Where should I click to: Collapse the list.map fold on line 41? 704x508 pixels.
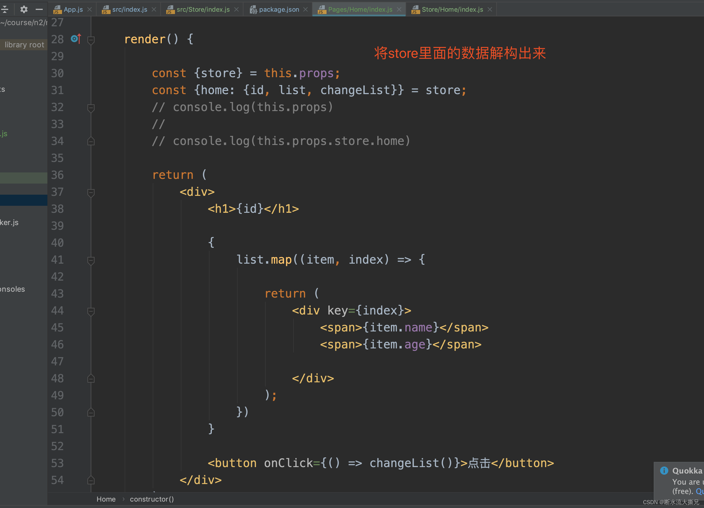pyautogui.click(x=91, y=260)
